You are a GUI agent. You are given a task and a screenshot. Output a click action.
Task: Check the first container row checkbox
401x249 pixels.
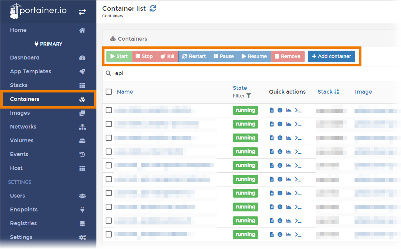109,110
